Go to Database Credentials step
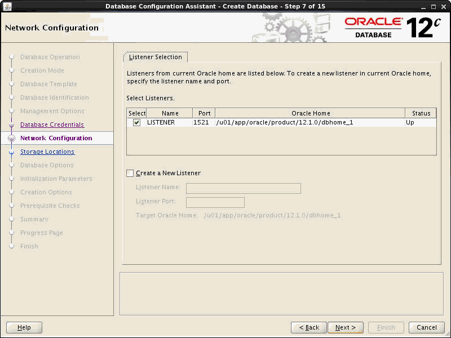451x338 pixels. pos(52,124)
